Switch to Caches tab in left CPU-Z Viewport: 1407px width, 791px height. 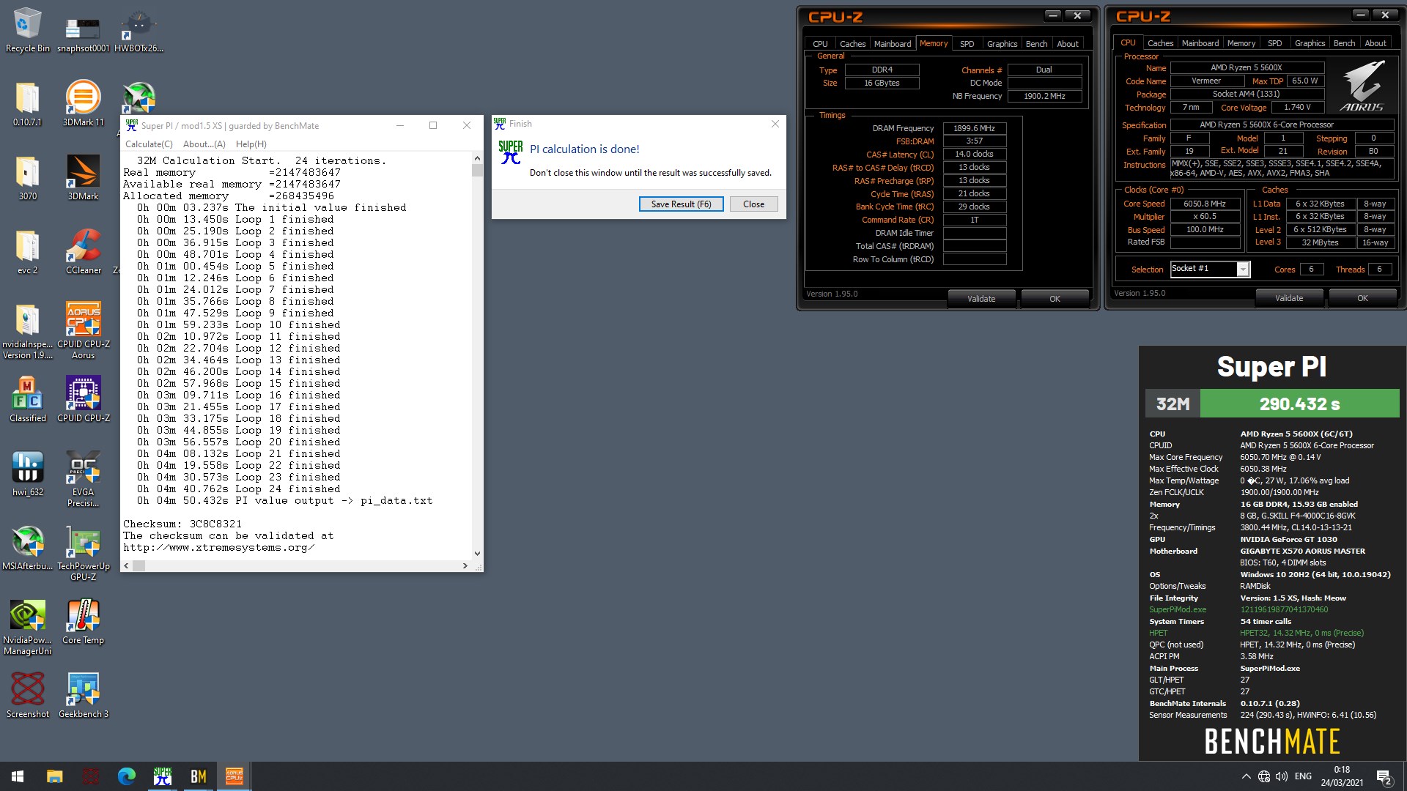pos(852,44)
